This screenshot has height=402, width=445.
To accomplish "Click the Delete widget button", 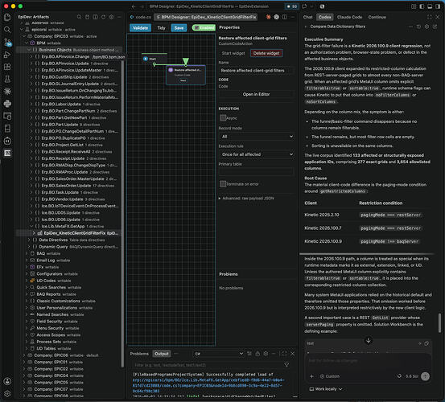I will pos(266,53).
